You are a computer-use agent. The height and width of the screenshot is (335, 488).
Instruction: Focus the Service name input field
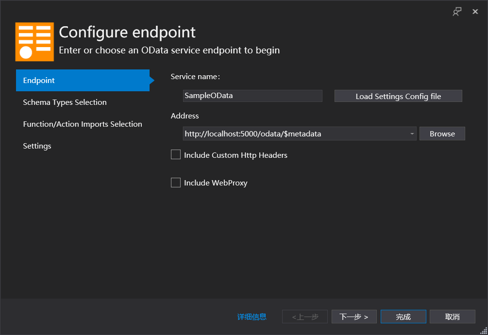(x=252, y=96)
